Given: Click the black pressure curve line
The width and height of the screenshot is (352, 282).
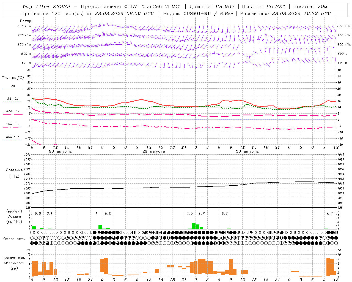Looking at the screenshot, I should coord(184,187).
